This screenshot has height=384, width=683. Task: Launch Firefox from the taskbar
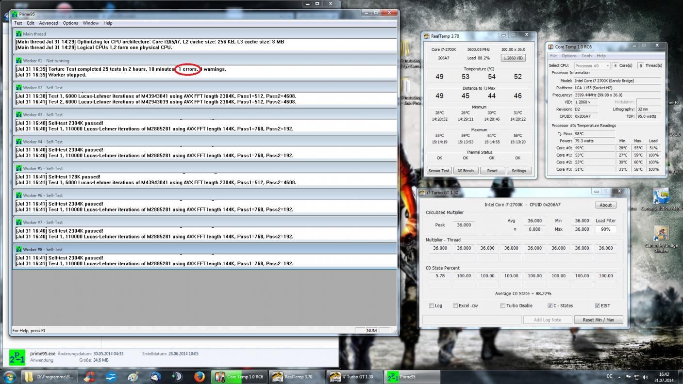click(x=199, y=376)
